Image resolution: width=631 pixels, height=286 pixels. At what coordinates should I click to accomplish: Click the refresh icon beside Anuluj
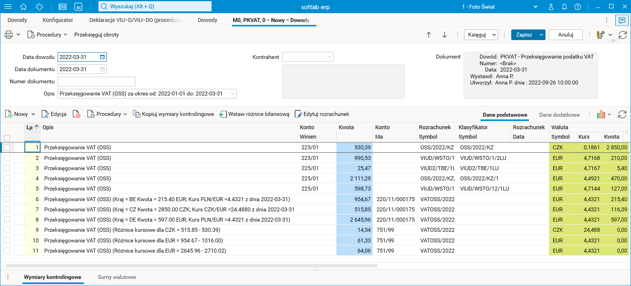pos(623,35)
